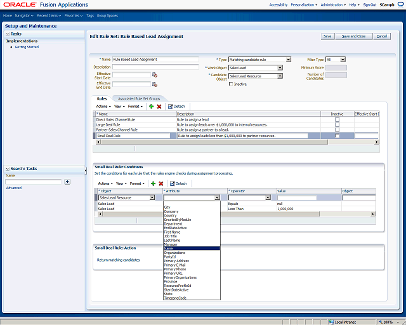Click the Advanced search link

(14, 188)
